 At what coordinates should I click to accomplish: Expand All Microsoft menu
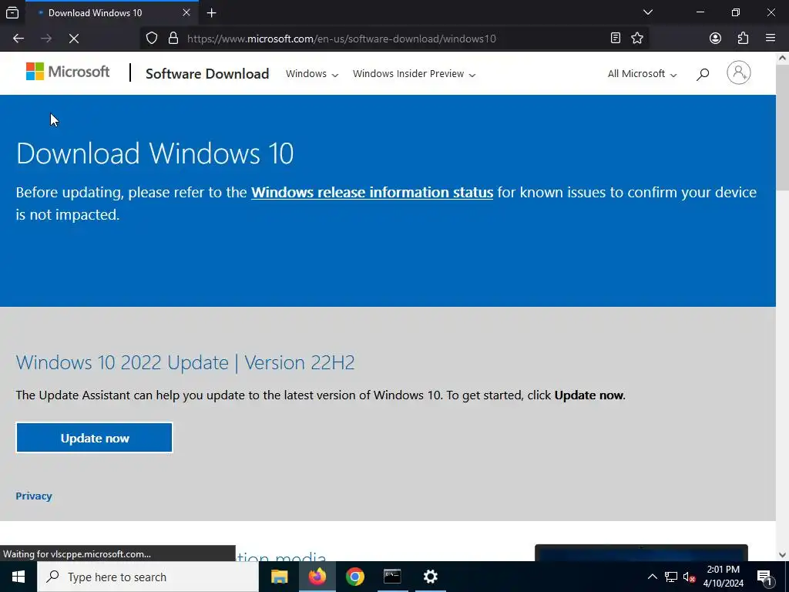tap(642, 73)
